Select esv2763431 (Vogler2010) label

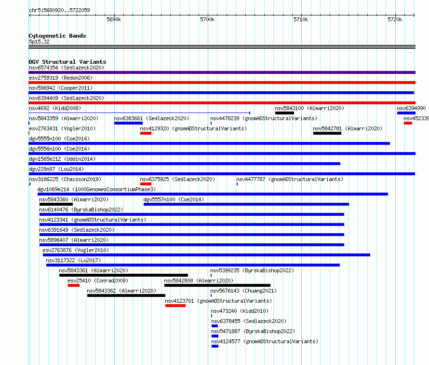pyautogui.click(x=62, y=128)
